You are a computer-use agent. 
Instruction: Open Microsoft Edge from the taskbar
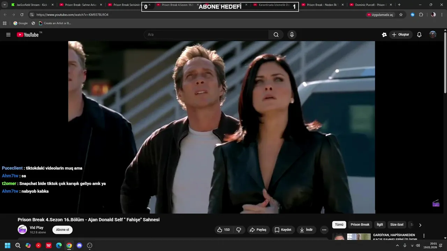coord(59,245)
